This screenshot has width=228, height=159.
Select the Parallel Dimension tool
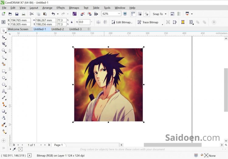(3, 98)
